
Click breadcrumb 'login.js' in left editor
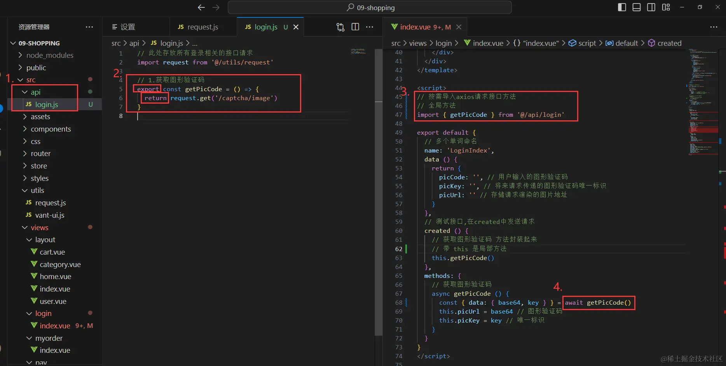(171, 43)
